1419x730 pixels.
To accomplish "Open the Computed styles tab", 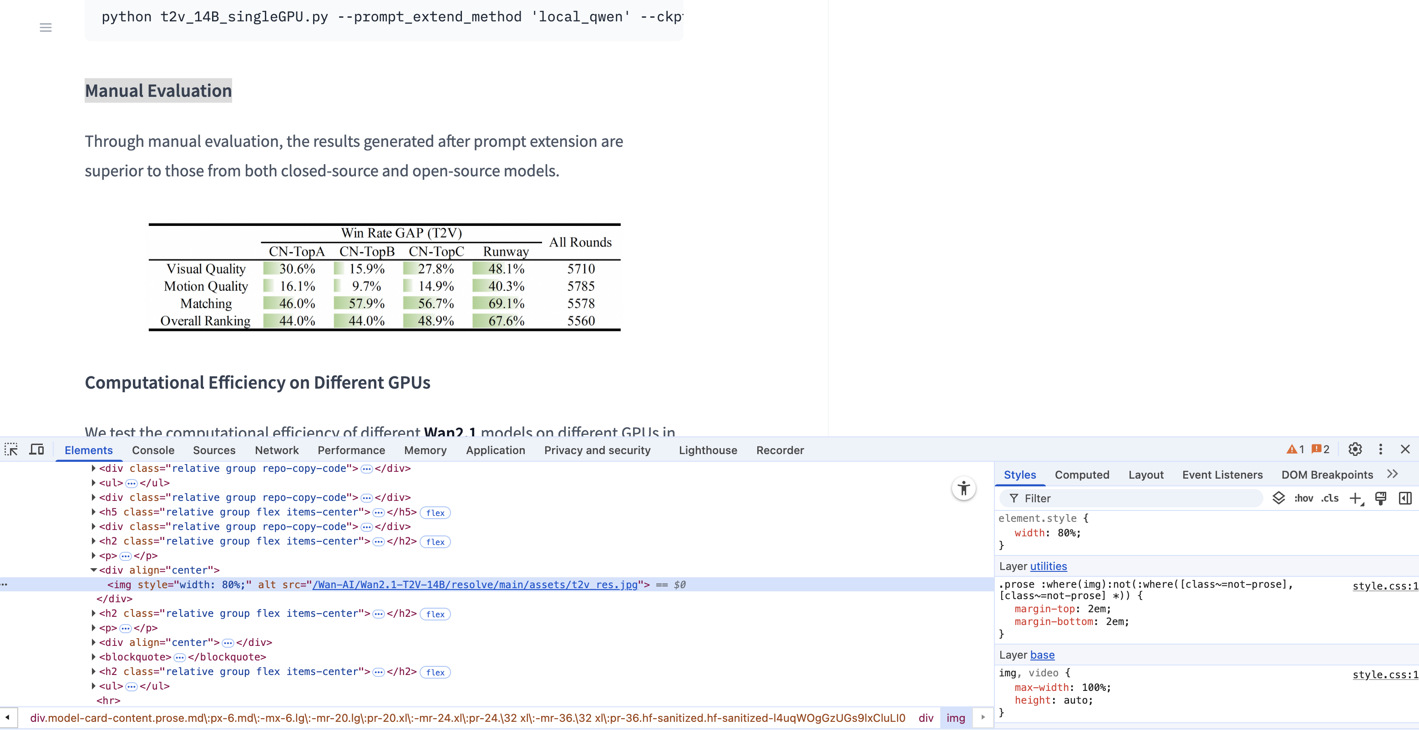I will (x=1081, y=475).
